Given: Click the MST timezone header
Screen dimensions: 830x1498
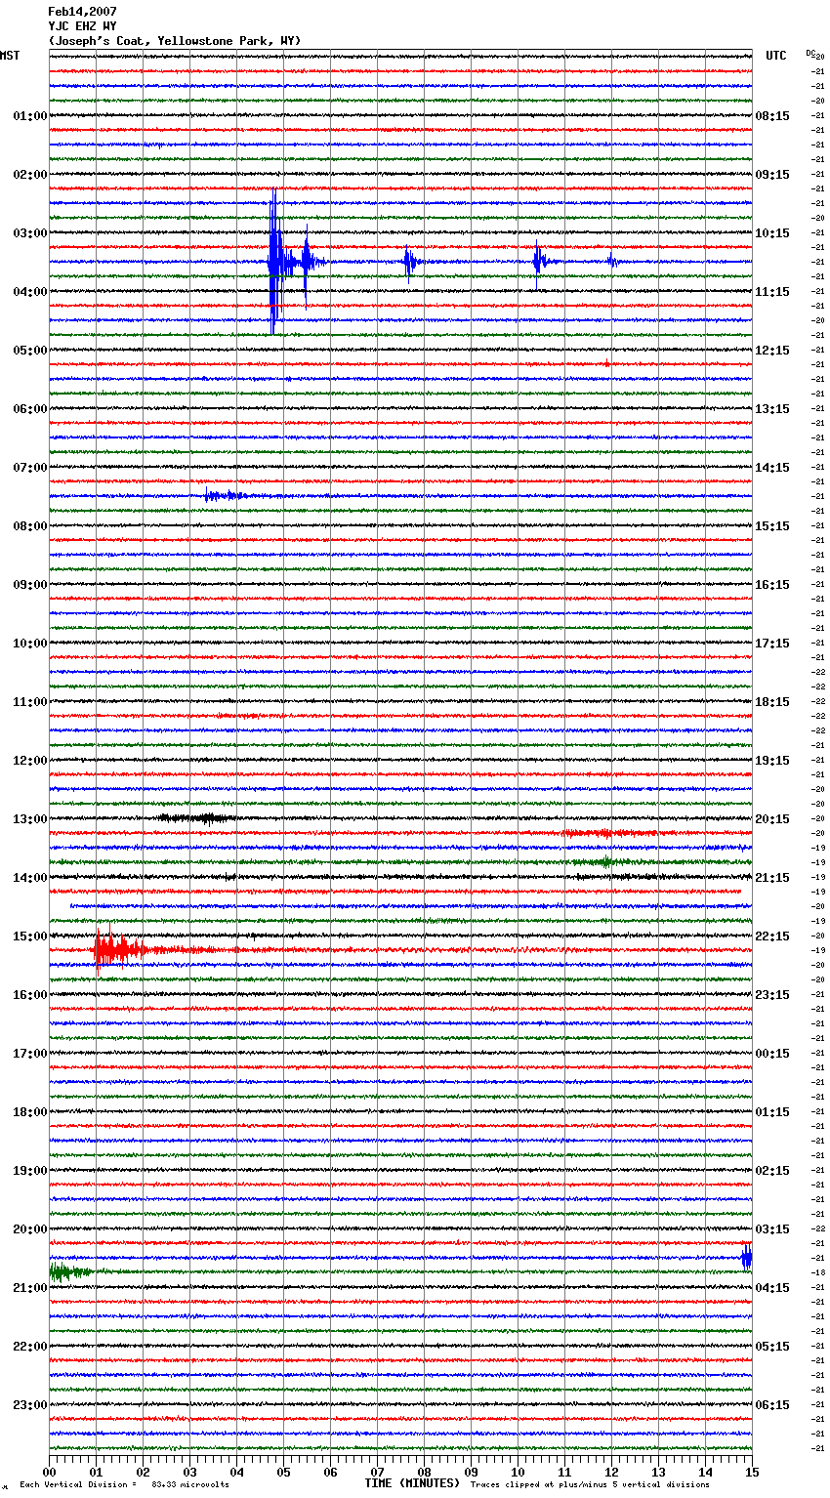Looking at the screenshot, I should pyautogui.click(x=10, y=56).
